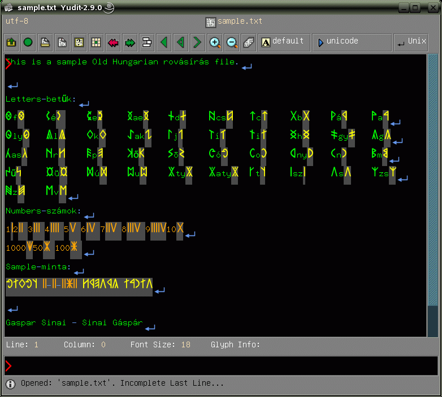Zoom in with the magnifier plus icon
The width and height of the screenshot is (442, 397).
click(215, 42)
